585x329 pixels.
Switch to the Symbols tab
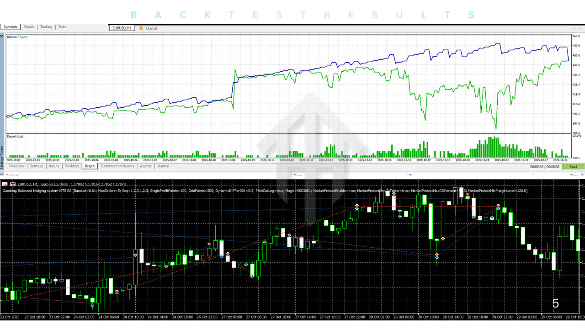[x=10, y=27]
